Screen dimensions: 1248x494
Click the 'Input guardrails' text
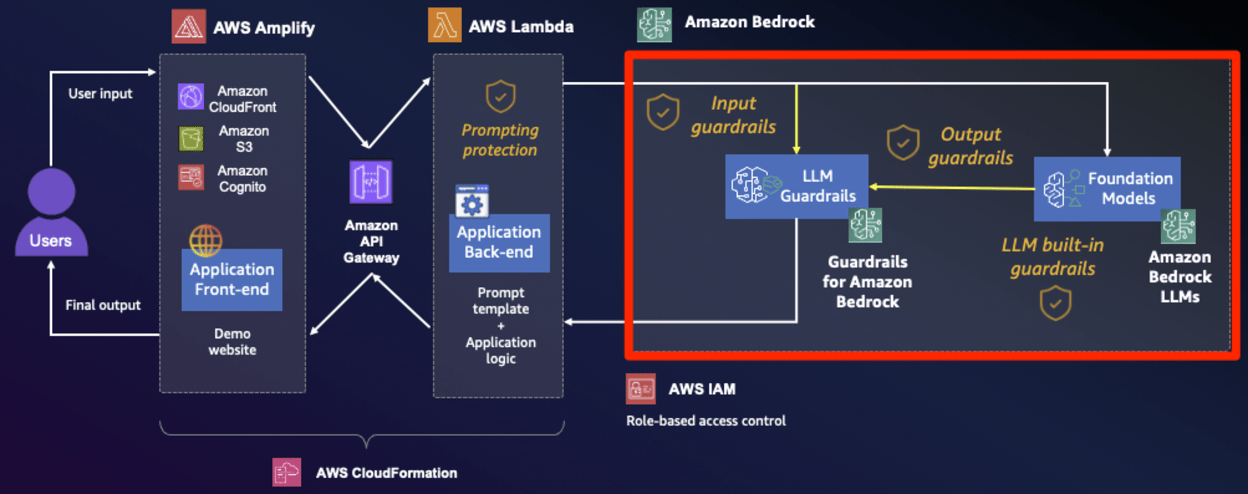pyautogui.click(x=733, y=115)
